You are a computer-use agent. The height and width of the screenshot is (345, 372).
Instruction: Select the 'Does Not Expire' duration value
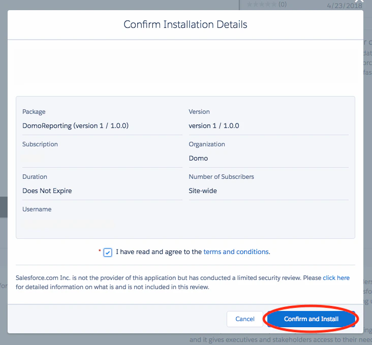[x=47, y=191]
